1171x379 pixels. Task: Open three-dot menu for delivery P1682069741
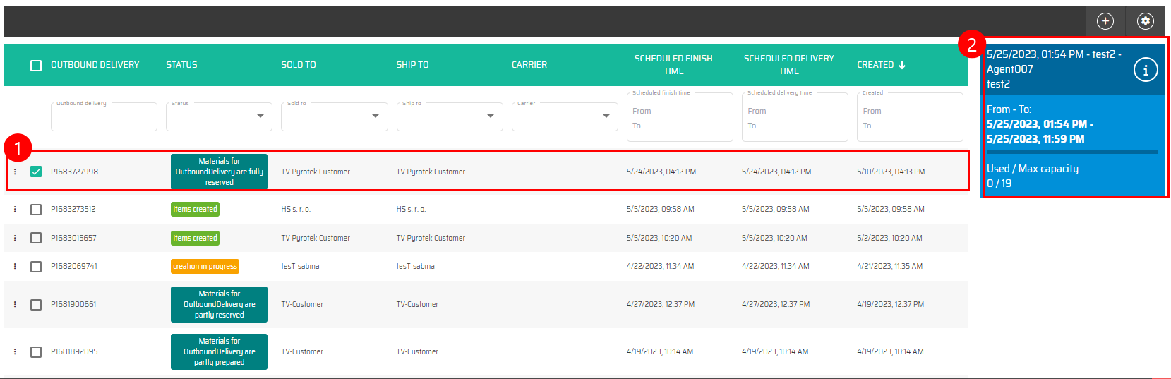pyautogui.click(x=15, y=266)
